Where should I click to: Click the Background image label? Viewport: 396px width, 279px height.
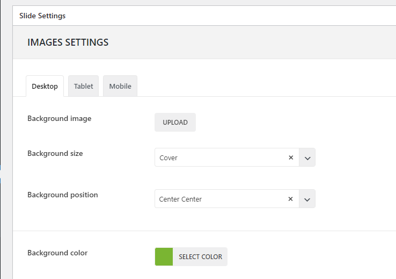point(59,118)
